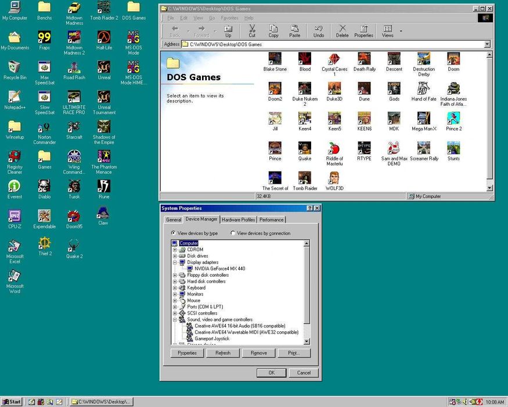The width and height of the screenshot is (508, 407).
Task: Select NVIDIA GeForce4 MX 440 device
Action: pos(219,269)
